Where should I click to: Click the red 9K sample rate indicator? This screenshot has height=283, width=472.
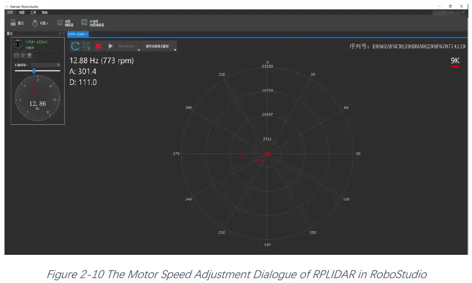pos(455,62)
